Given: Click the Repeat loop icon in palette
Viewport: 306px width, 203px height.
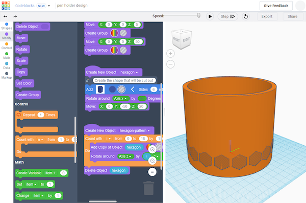Looking at the screenshot, I should pyautogui.click(x=19, y=115).
